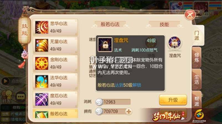Add silver with the plus button

point(128,112)
